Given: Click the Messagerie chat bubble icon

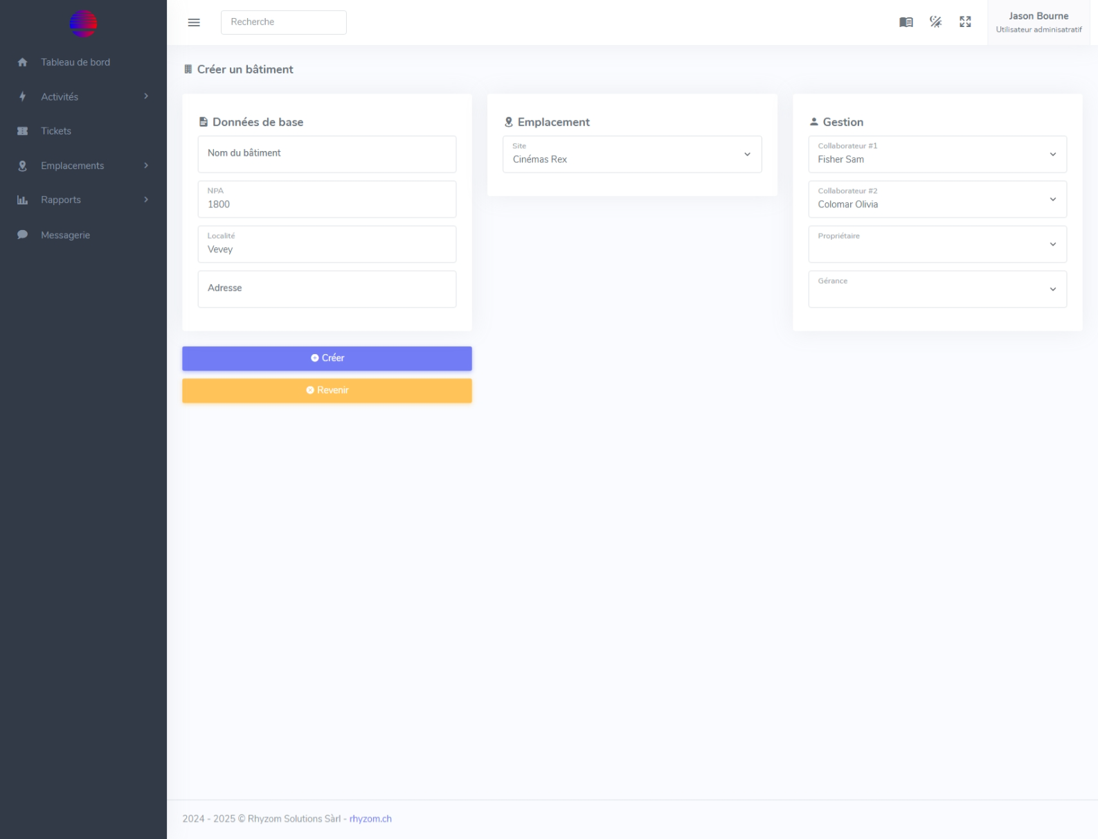Looking at the screenshot, I should point(22,235).
